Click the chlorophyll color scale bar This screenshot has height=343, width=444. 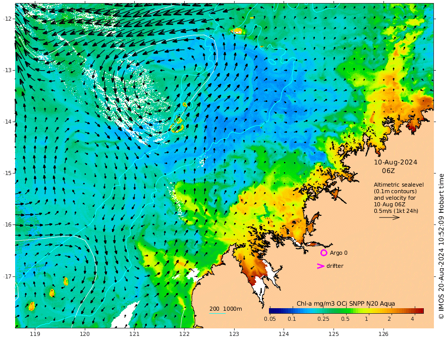(346, 311)
